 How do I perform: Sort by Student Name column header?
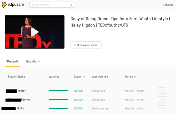click(x=16, y=77)
